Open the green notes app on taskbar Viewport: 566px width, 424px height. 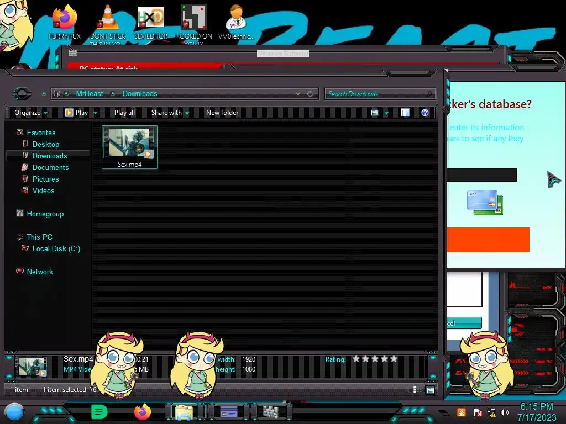point(99,412)
